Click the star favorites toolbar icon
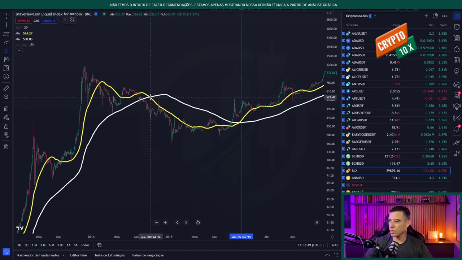 click(x=6, y=252)
